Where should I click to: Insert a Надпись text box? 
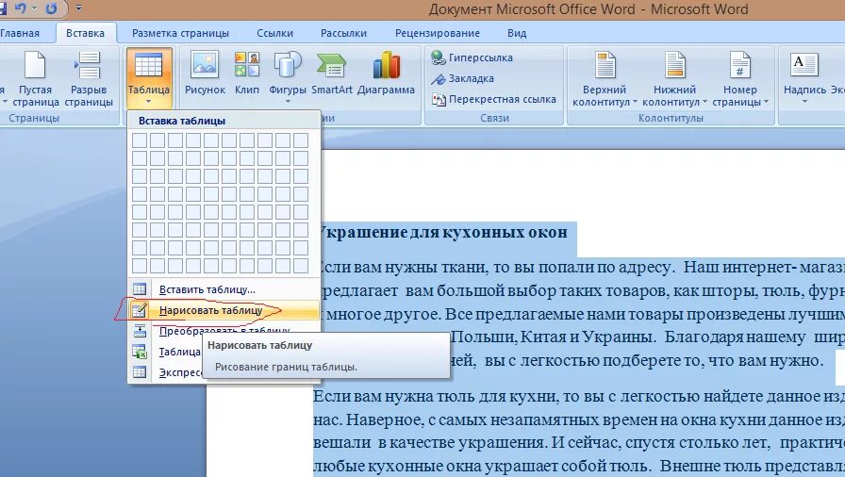(x=804, y=78)
